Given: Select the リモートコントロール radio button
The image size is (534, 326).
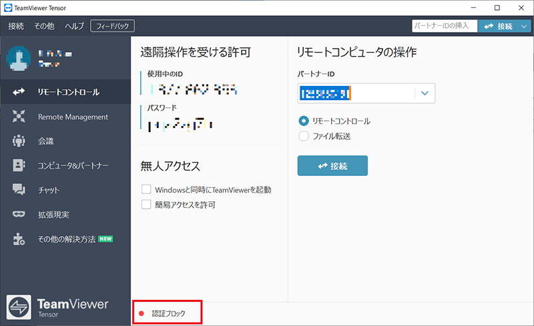Looking at the screenshot, I should click(304, 121).
